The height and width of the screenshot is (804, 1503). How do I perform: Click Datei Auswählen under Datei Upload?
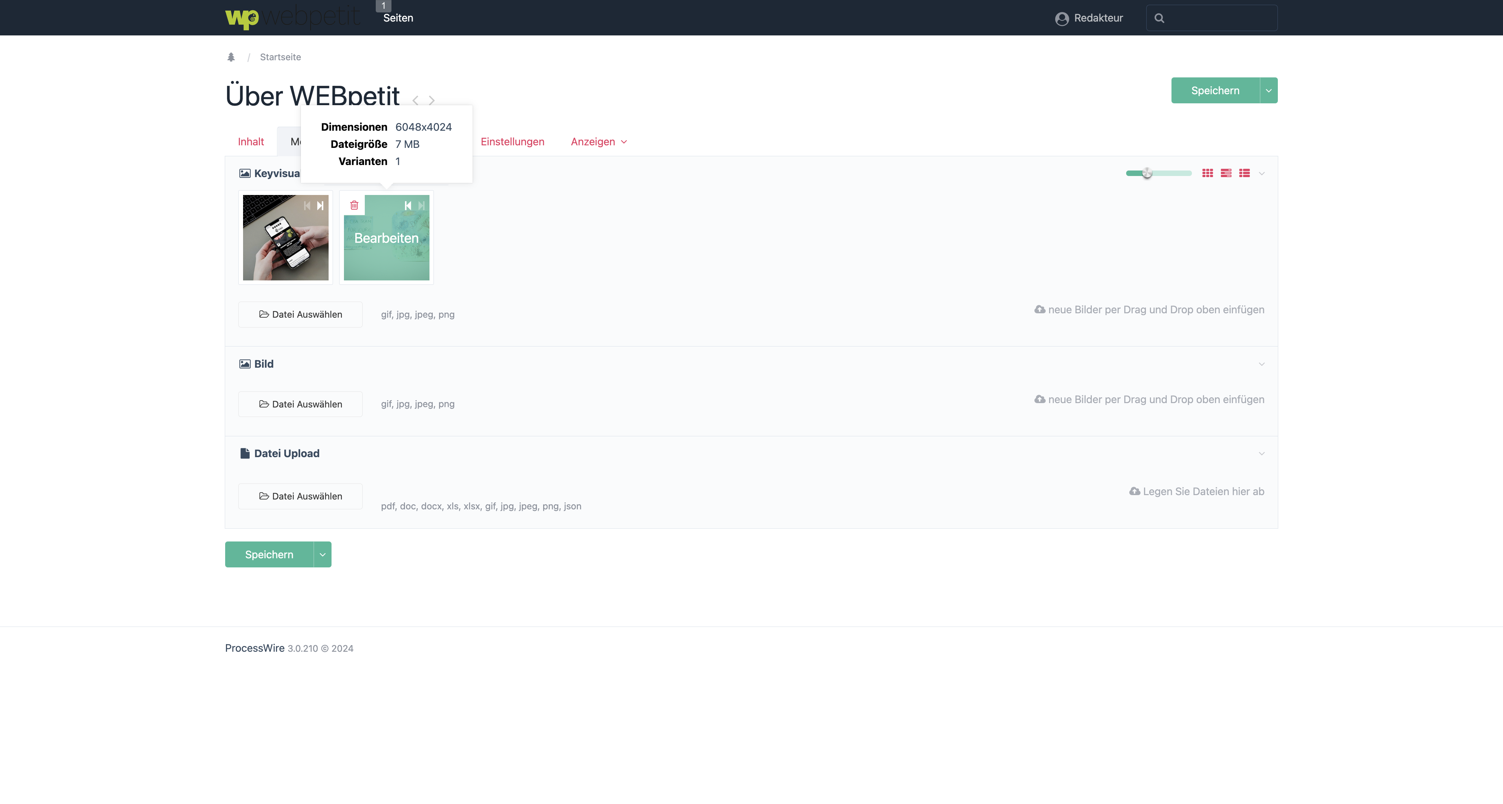pos(300,496)
